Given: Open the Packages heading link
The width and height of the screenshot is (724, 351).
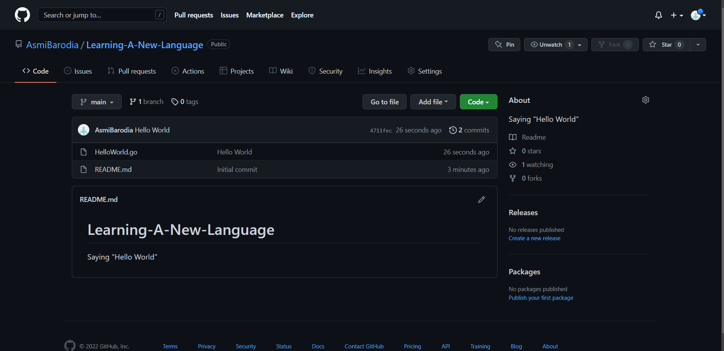Looking at the screenshot, I should coord(524,272).
